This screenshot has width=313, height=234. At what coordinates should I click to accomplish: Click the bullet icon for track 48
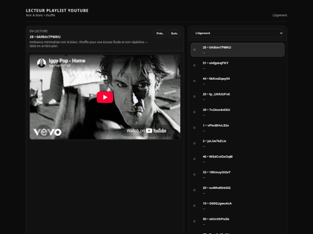pyautogui.click(x=194, y=159)
